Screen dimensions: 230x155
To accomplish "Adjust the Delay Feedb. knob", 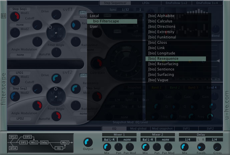I will click(201, 147).
